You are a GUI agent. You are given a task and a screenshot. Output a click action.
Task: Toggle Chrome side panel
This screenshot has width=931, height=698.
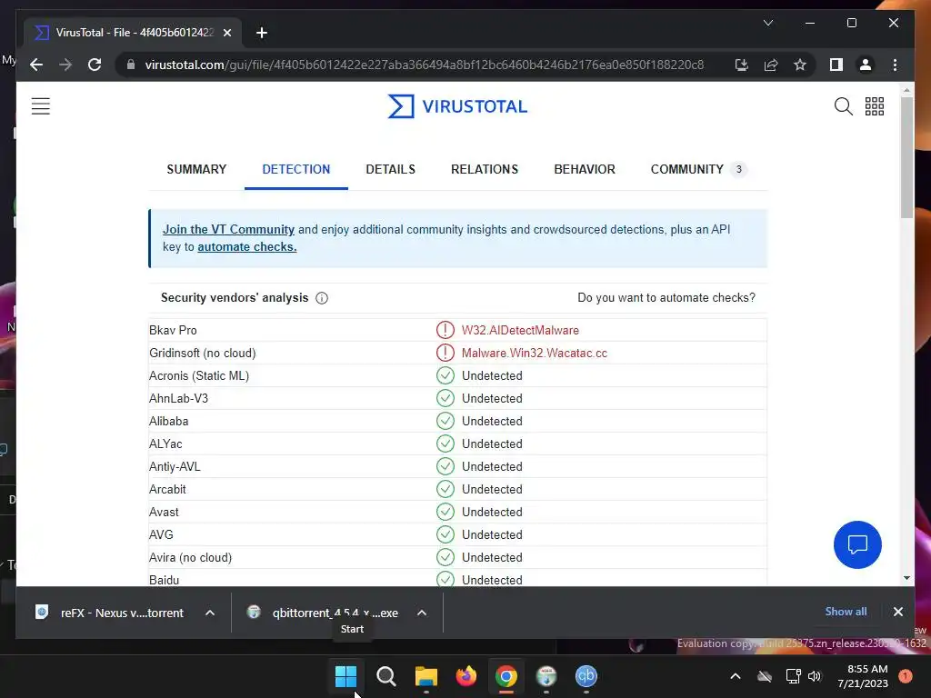coord(836,65)
